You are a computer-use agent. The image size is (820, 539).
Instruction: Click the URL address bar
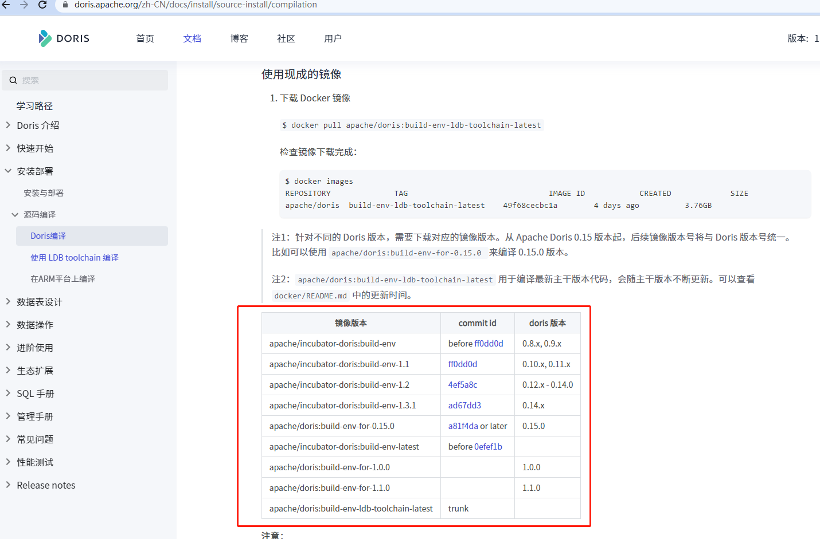(439, 5)
